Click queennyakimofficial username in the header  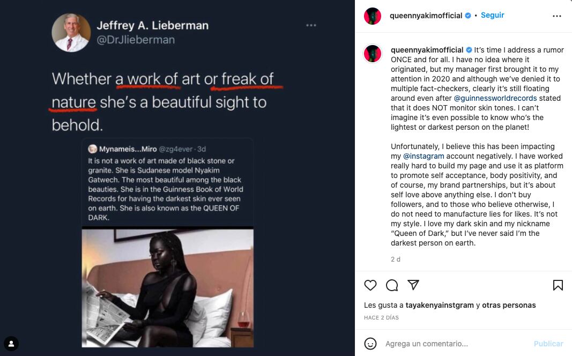coord(426,16)
